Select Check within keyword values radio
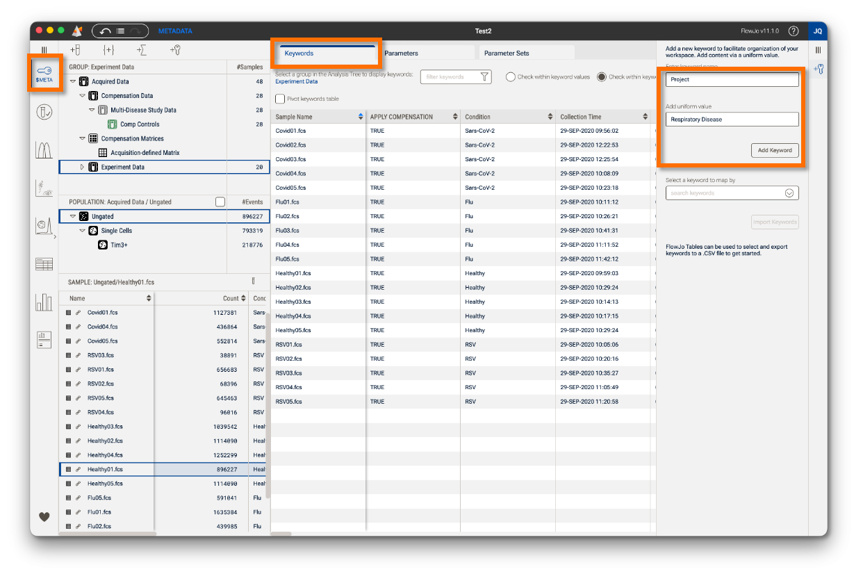The image size is (863, 581). (510, 77)
